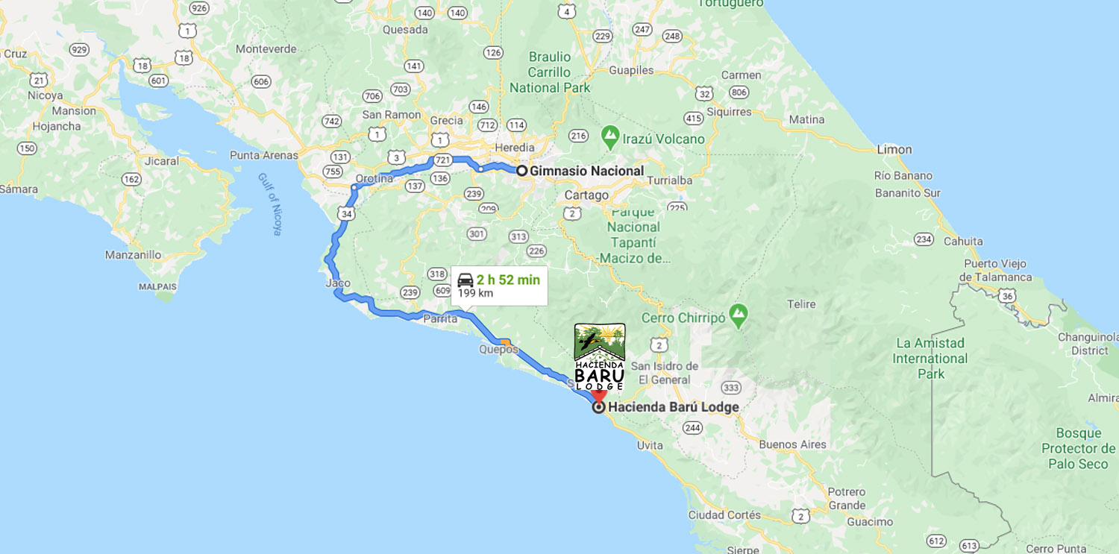The height and width of the screenshot is (554, 1119).
Task: Click the route 36 shield near Talamanca
Action: 1008,296
